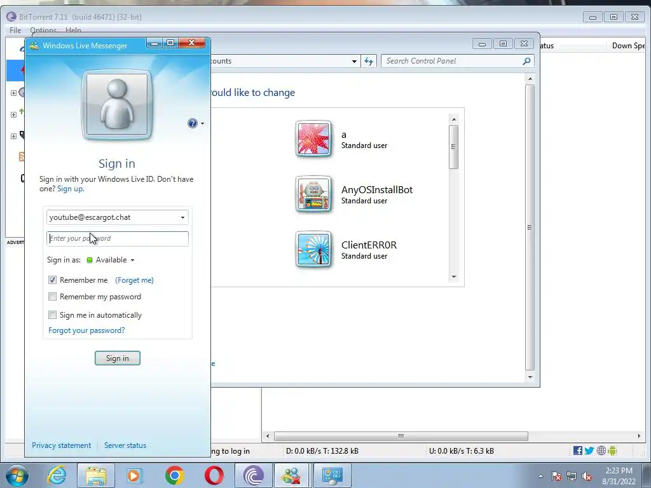The height and width of the screenshot is (488, 651).
Task: Open the Sign in as Available status dropdown
Action: pyautogui.click(x=111, y=260)
